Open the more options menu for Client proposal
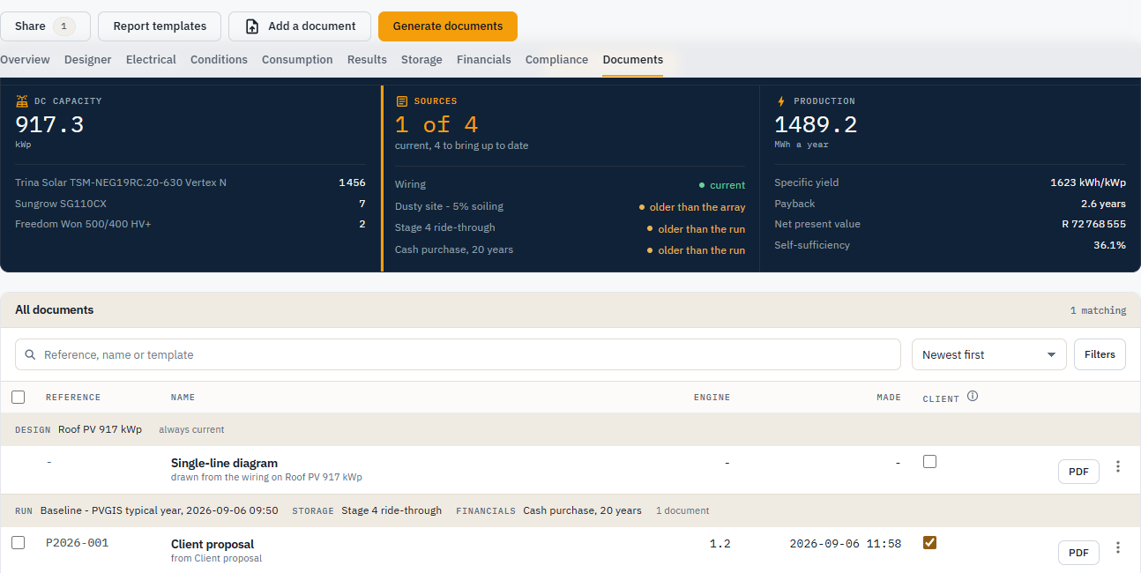This screenshot has width=1141, height=573. tap(1118, 547)
